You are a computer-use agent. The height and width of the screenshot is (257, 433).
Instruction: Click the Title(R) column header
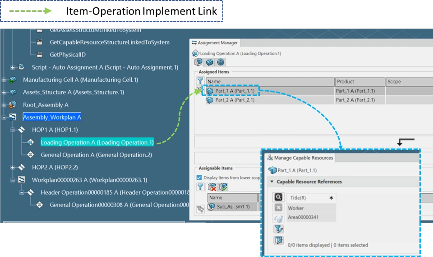311,198
